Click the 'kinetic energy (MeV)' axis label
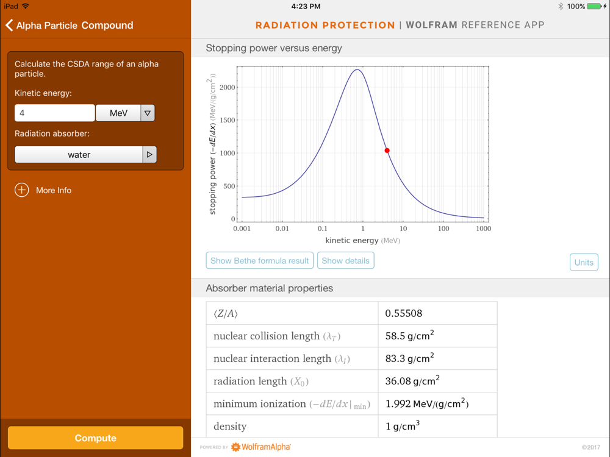610x457 pixels. tap(362, 241)
